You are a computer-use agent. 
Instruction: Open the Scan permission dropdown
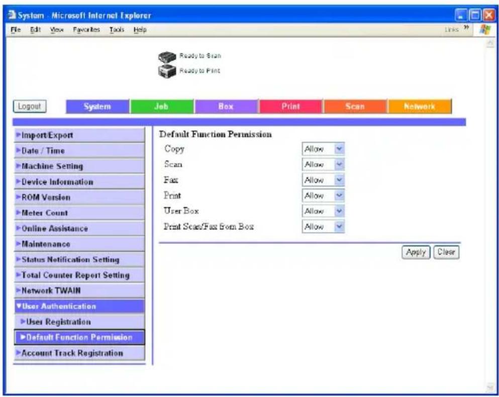323,165
